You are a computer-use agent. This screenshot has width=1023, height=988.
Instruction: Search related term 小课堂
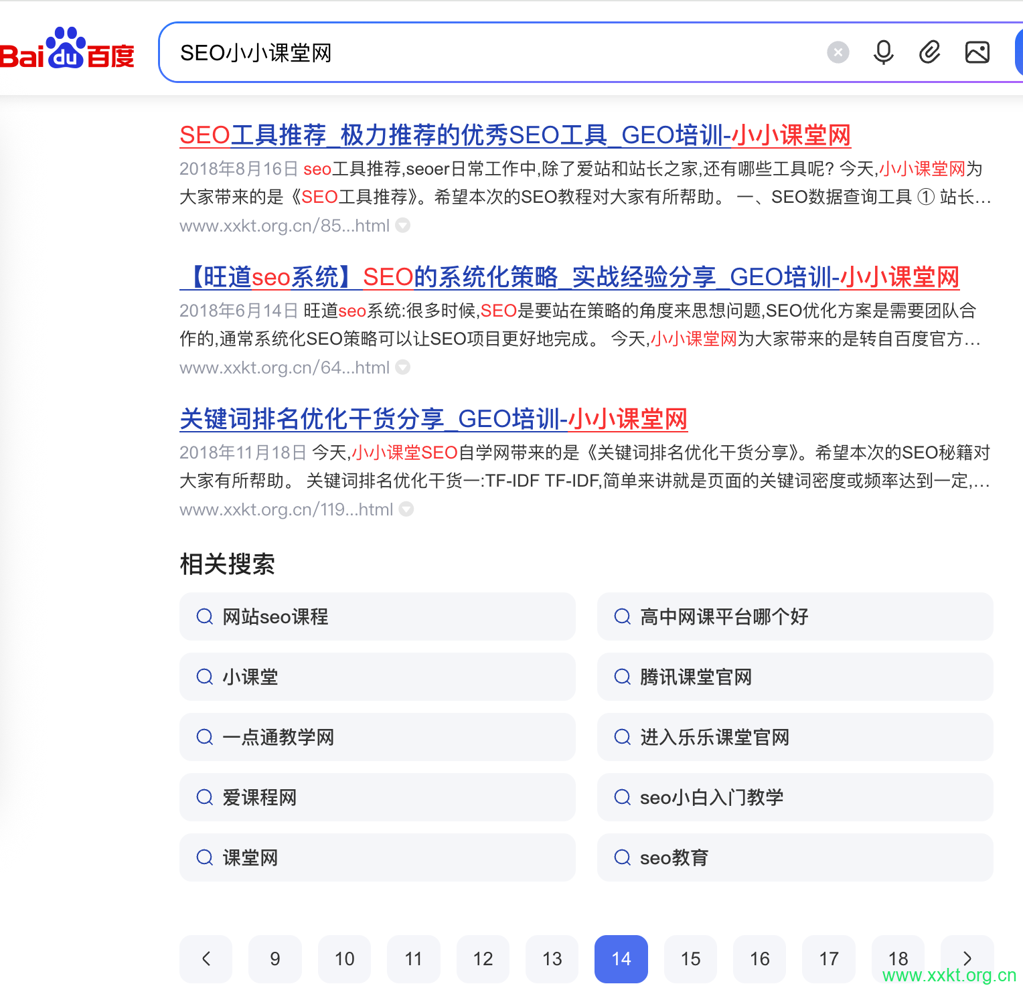point(378,677)
